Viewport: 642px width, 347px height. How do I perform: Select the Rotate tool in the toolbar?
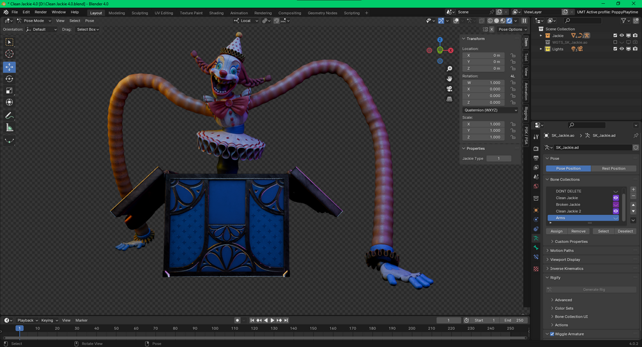tap(9, 79)
